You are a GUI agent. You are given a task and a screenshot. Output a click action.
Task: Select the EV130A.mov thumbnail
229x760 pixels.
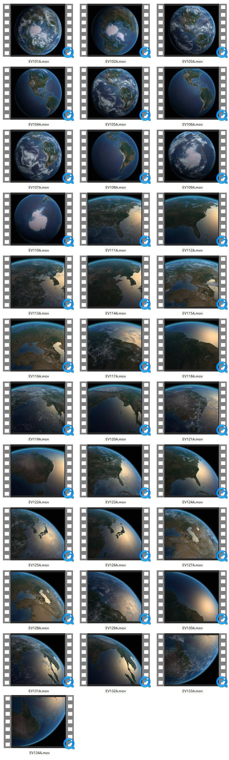click(192, 597)
